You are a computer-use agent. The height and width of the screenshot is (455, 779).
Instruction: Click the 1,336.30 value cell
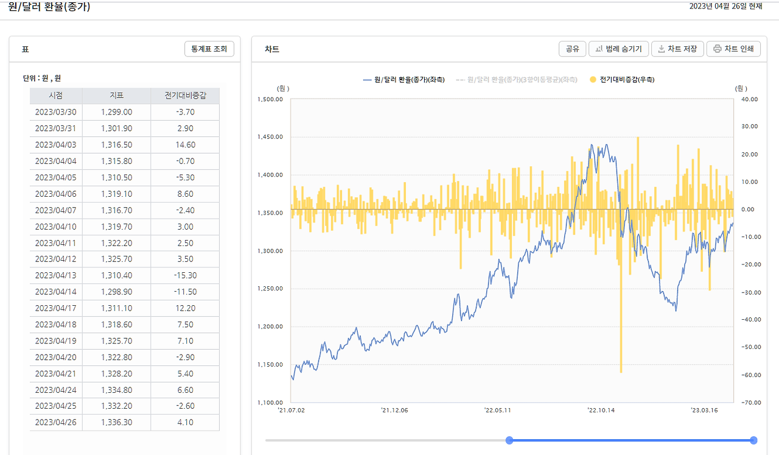coord(116,423)
